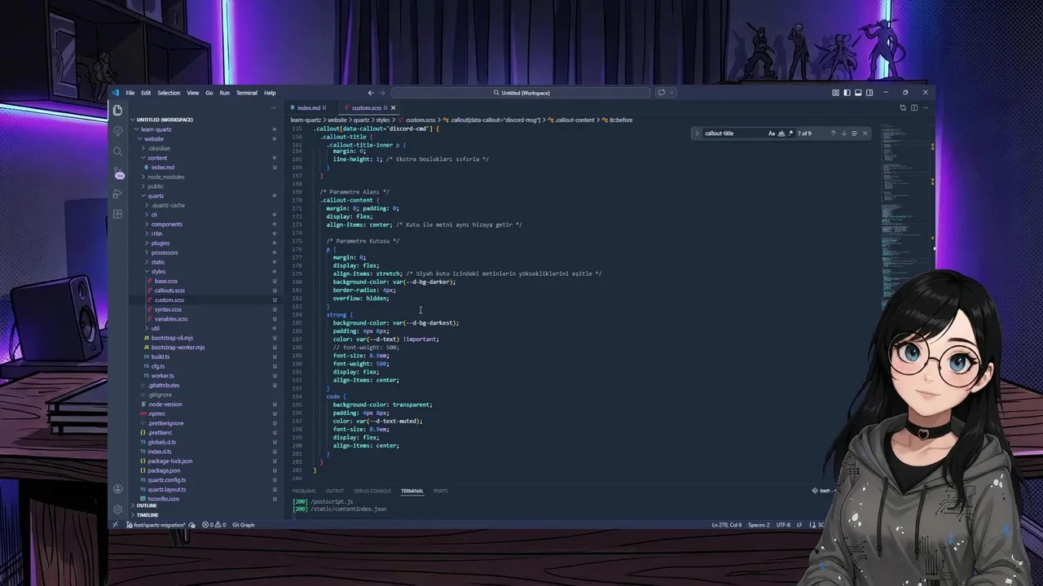Click the Untitled (Workspace) command center search

(521, 93)
